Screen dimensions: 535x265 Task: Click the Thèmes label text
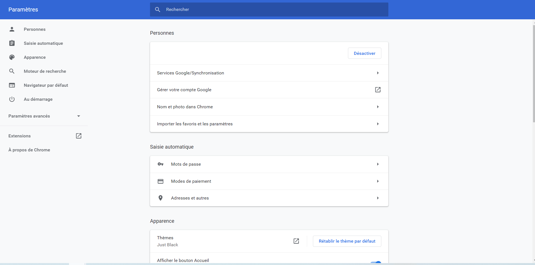[165, 238]
